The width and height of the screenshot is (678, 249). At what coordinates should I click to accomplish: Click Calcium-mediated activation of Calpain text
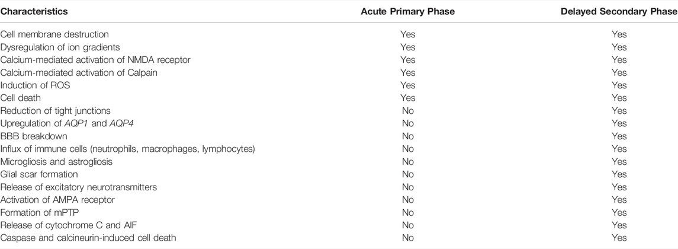79,72
